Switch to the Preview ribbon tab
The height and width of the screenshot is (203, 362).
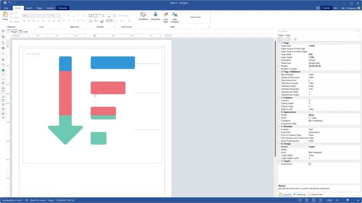point(63,8)
